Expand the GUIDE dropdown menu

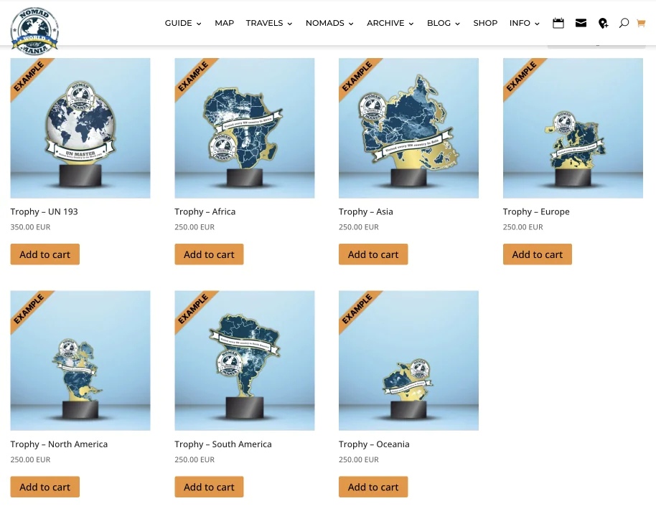[x=183, y=23]
